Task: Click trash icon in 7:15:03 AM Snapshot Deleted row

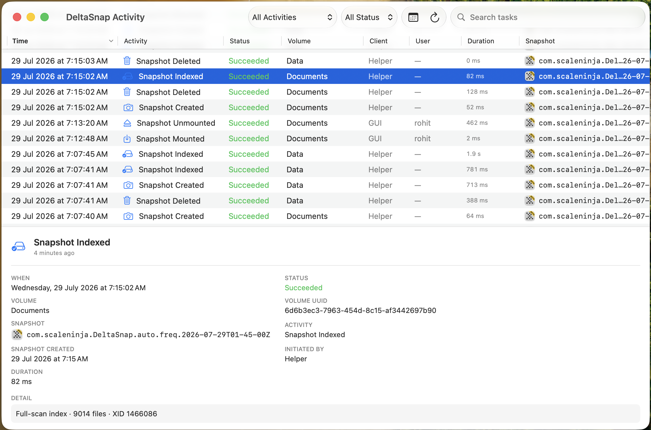Action: 127,61
